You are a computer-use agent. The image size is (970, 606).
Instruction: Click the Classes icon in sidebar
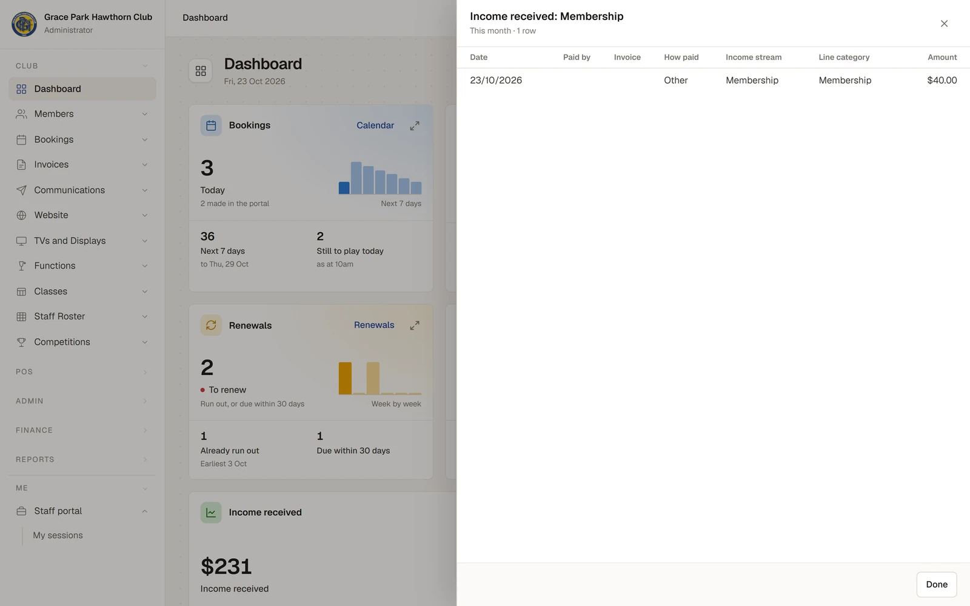coord(21,291)
